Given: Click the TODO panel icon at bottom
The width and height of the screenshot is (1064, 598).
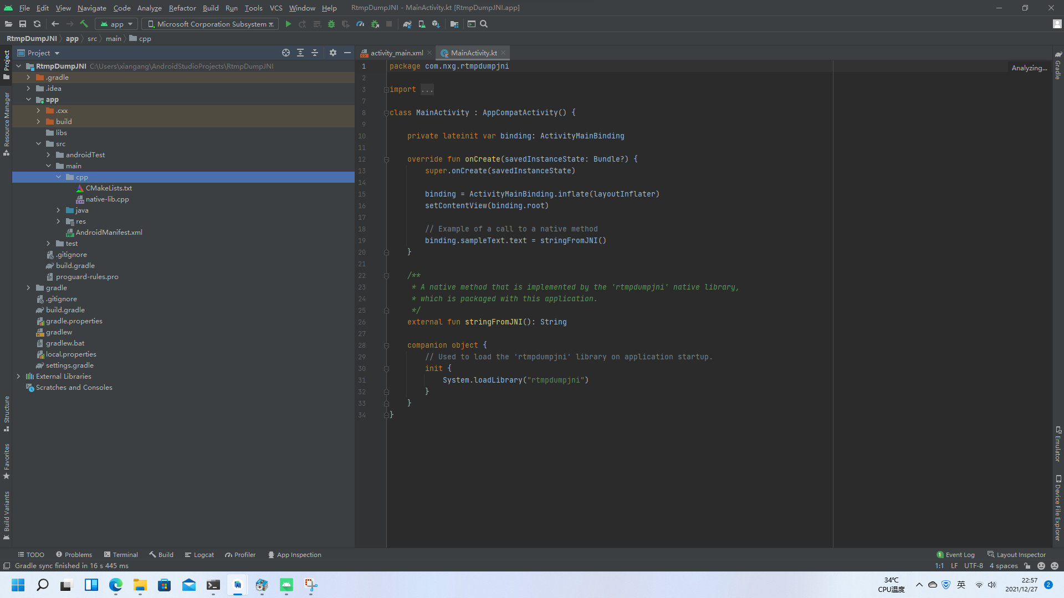Looking at the screenshot, I should point(29,554).
